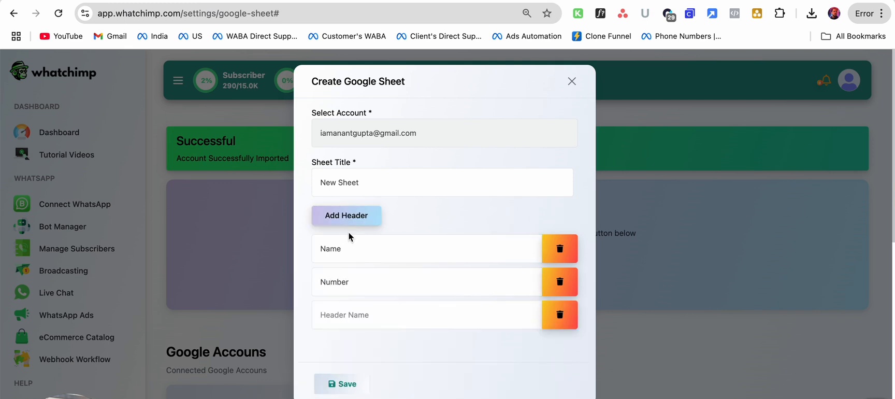The height and width of the screenshot is (399, 895).
Task: Toggle the sidebar hamburger menu
Action: coord(178,80)
